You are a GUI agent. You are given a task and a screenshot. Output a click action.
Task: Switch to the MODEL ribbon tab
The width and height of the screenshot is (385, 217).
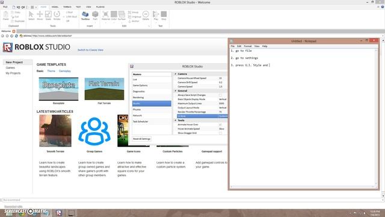(x=55, y=7)
